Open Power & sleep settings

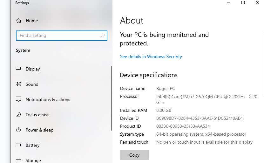(x=39, y=130)
